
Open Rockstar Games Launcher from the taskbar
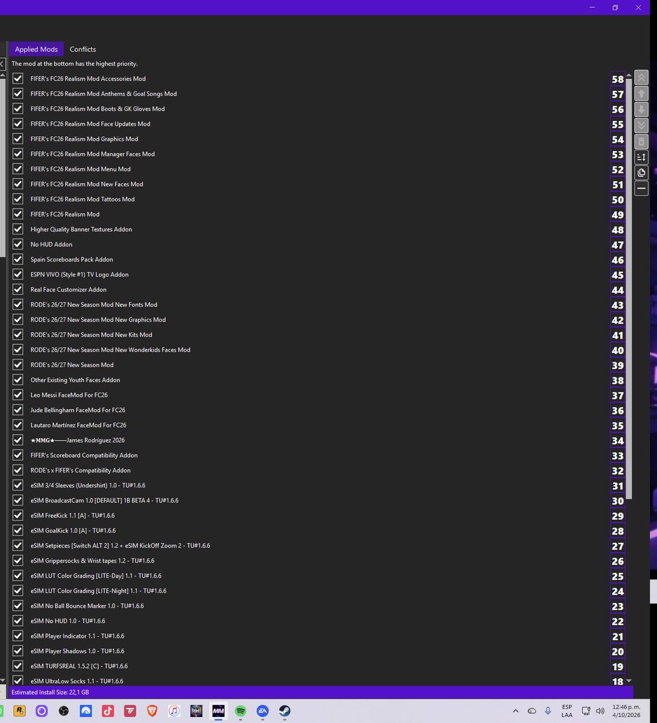(19, 711)
